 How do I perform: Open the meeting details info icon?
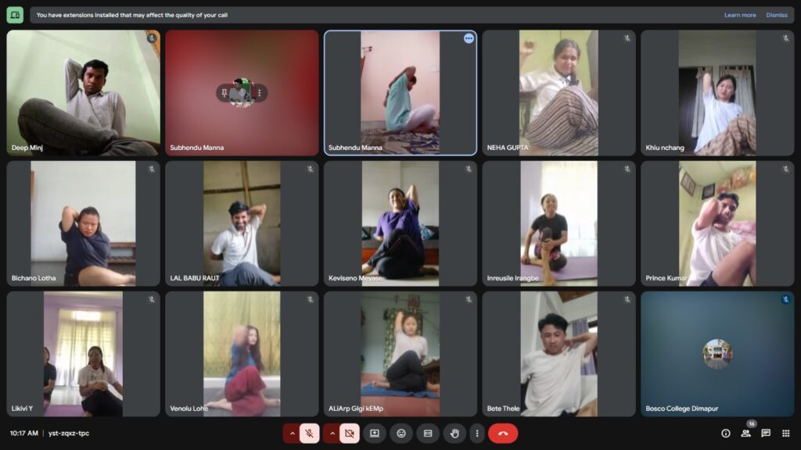point(725,433)
